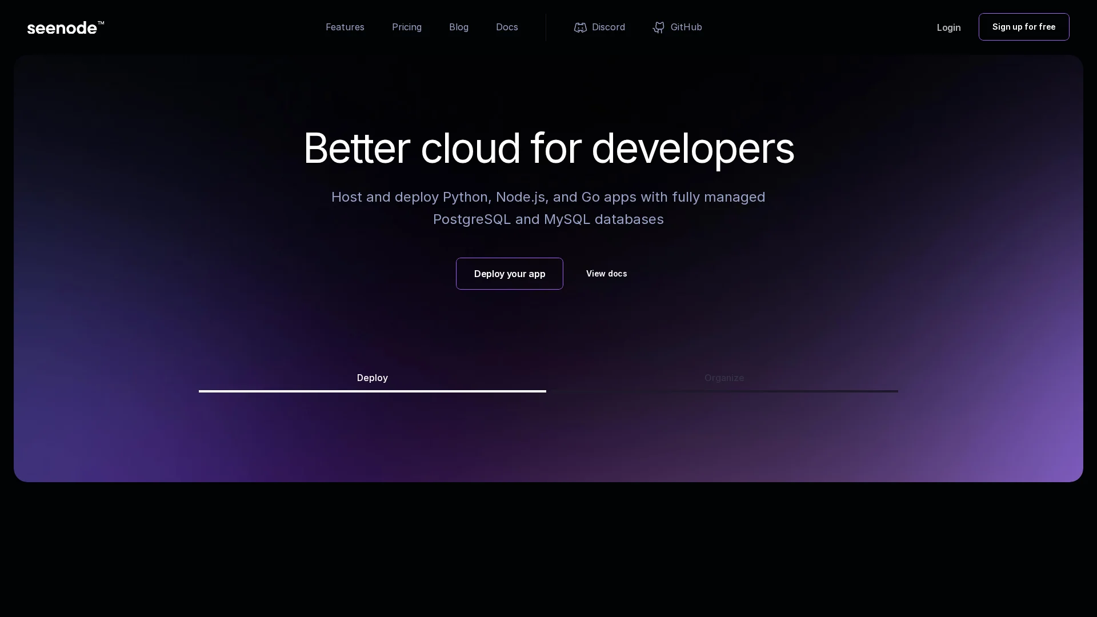The width and height of the screenshot is (1097, 617).
Task: Select the Deploy tab
Action: (x=372, y=378)
